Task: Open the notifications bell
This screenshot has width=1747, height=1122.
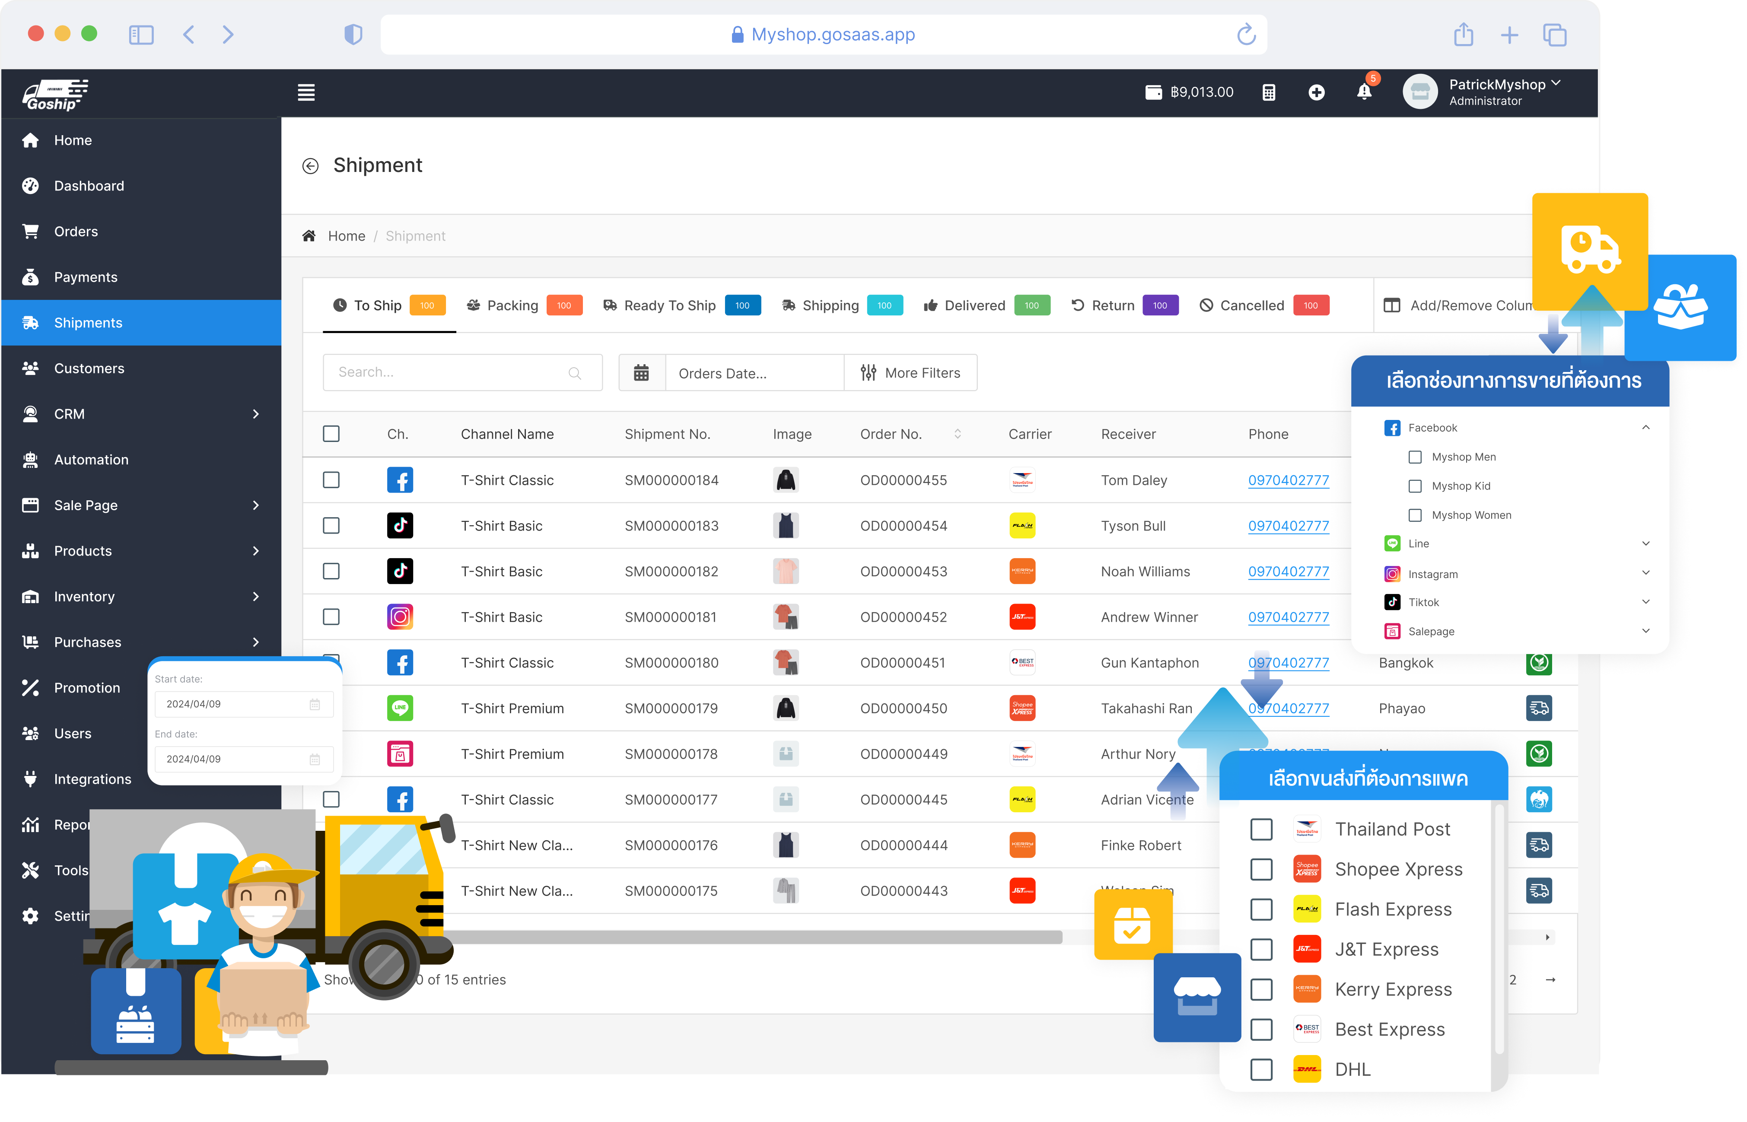Action: click(x=1364, y=92)
